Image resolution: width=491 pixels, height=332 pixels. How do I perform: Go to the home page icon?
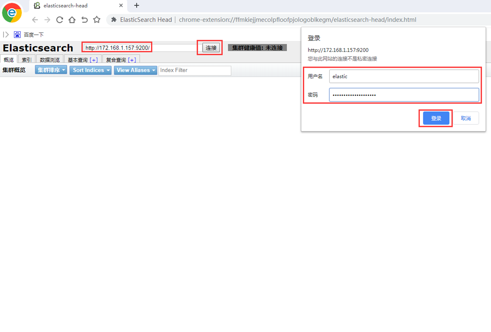tap(72, 20)
